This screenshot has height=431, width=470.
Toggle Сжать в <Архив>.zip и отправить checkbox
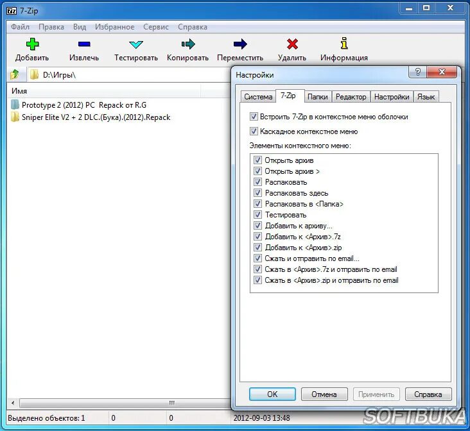[257, 280]
